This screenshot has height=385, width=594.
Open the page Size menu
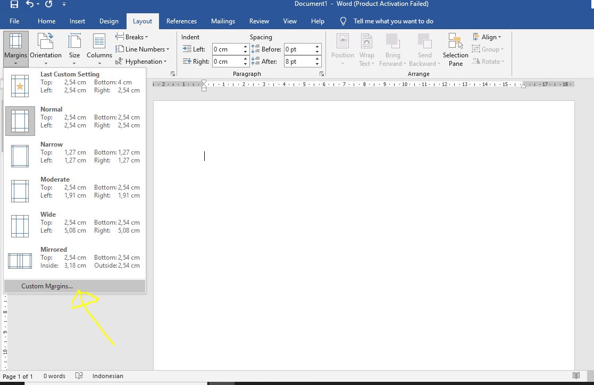[x=74, y=48]
